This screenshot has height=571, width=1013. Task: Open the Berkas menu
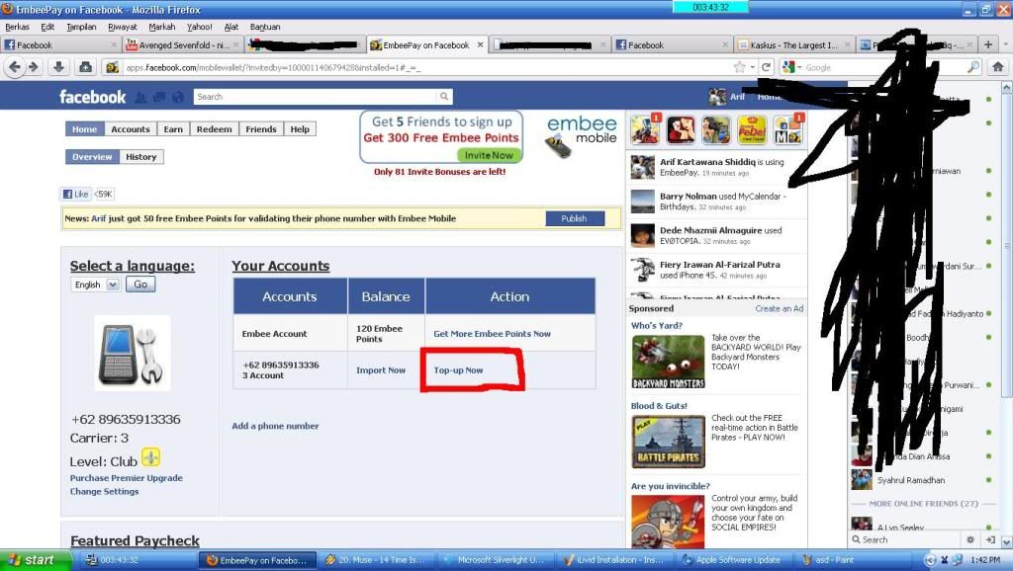coord(17,27)
